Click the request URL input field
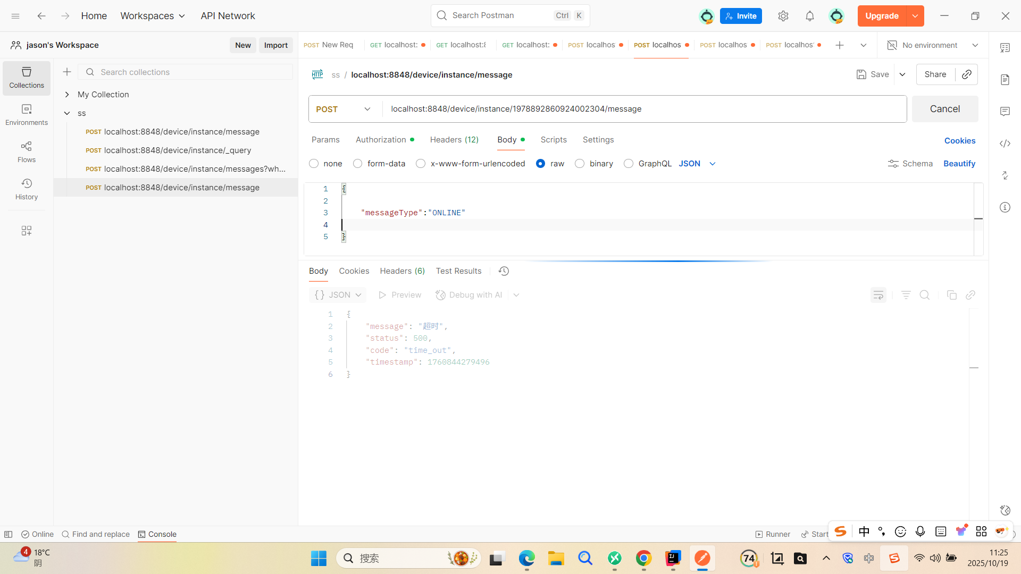Image resolution: width=1021 pixels, height=574 pixels. coord(638,109)
